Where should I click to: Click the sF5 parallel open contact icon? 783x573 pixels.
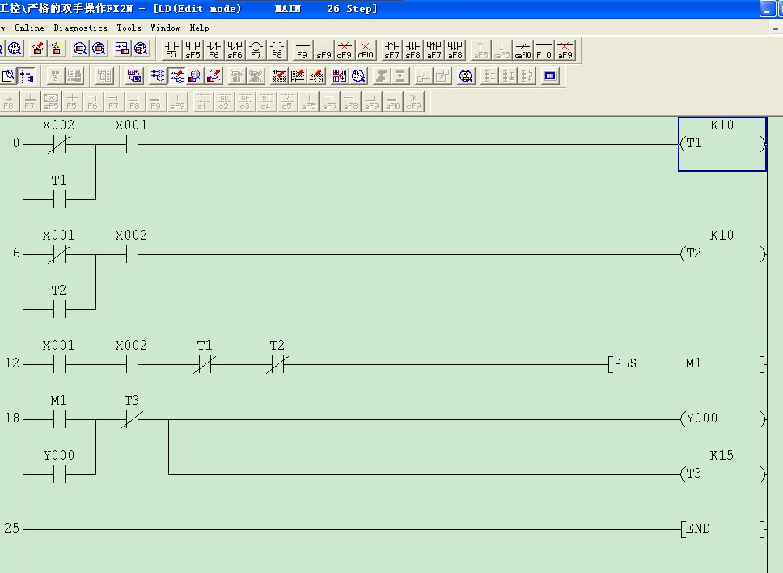(193, 50)
